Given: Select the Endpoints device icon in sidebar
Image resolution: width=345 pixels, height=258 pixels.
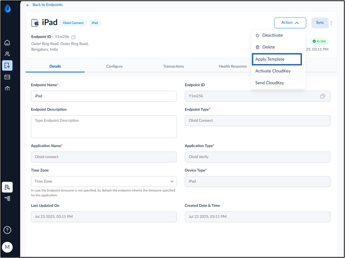Looking at the screenshot, I should (x=7, y=65).
